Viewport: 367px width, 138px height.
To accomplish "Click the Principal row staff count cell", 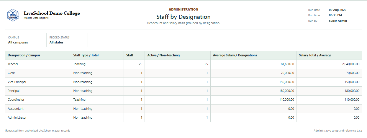I will 134,91.
